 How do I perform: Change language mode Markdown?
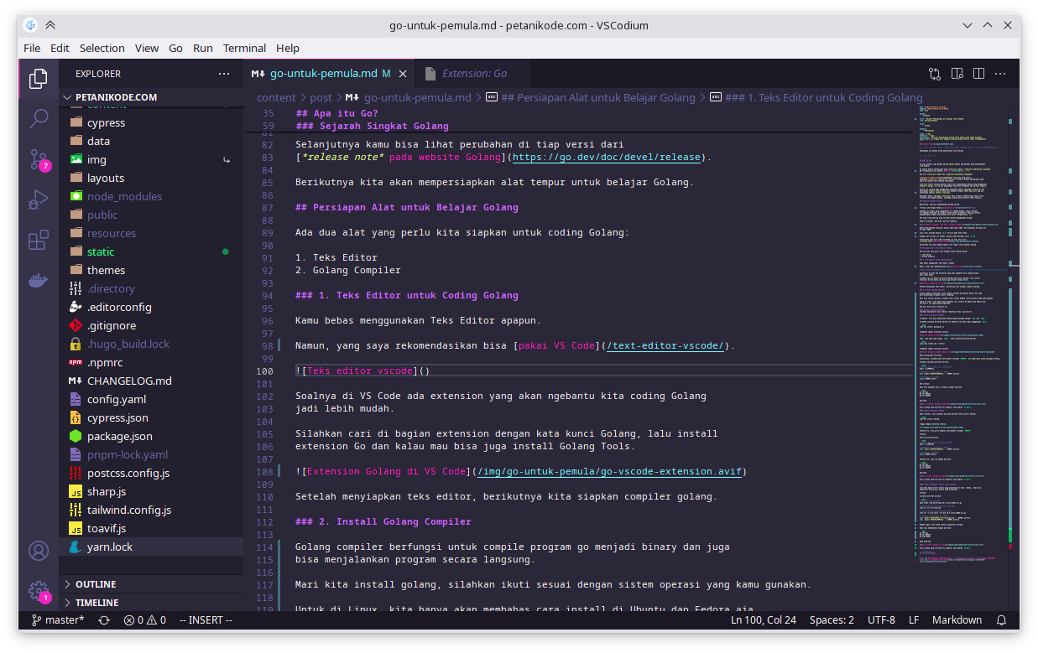(957, 620)
